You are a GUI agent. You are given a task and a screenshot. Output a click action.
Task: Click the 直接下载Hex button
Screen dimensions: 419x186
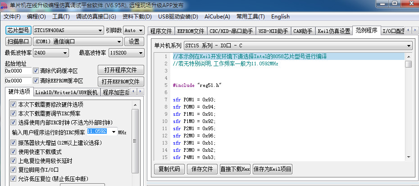click(235, 169)
